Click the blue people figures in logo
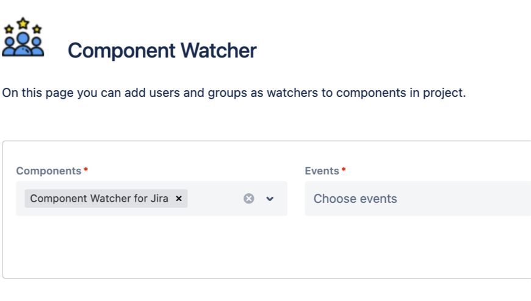531x301 pixels. pos(23,46)
